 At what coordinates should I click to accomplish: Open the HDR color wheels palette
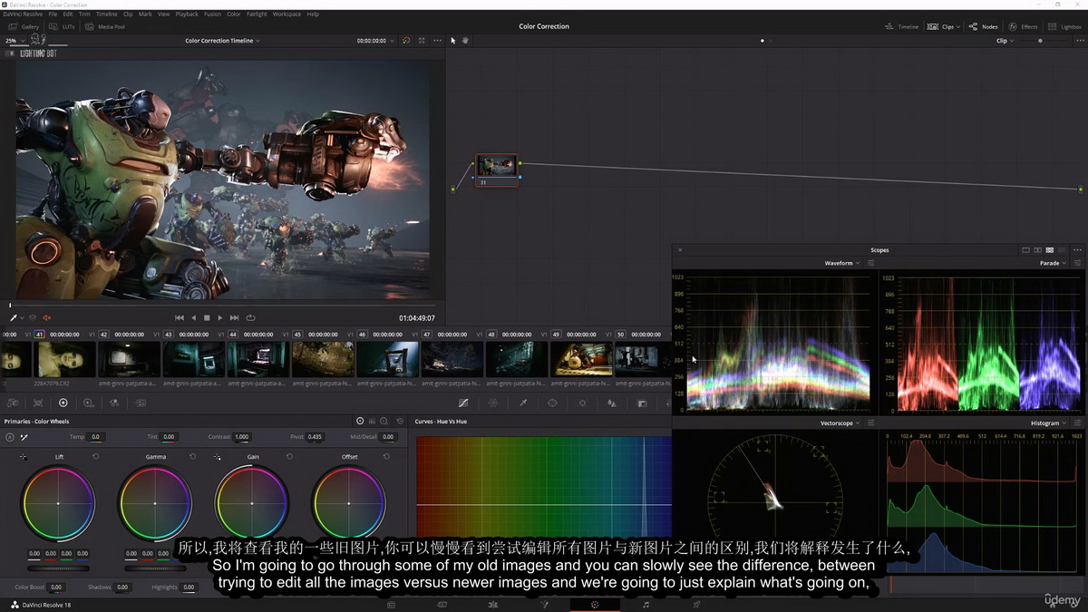[x=88, y=403]
